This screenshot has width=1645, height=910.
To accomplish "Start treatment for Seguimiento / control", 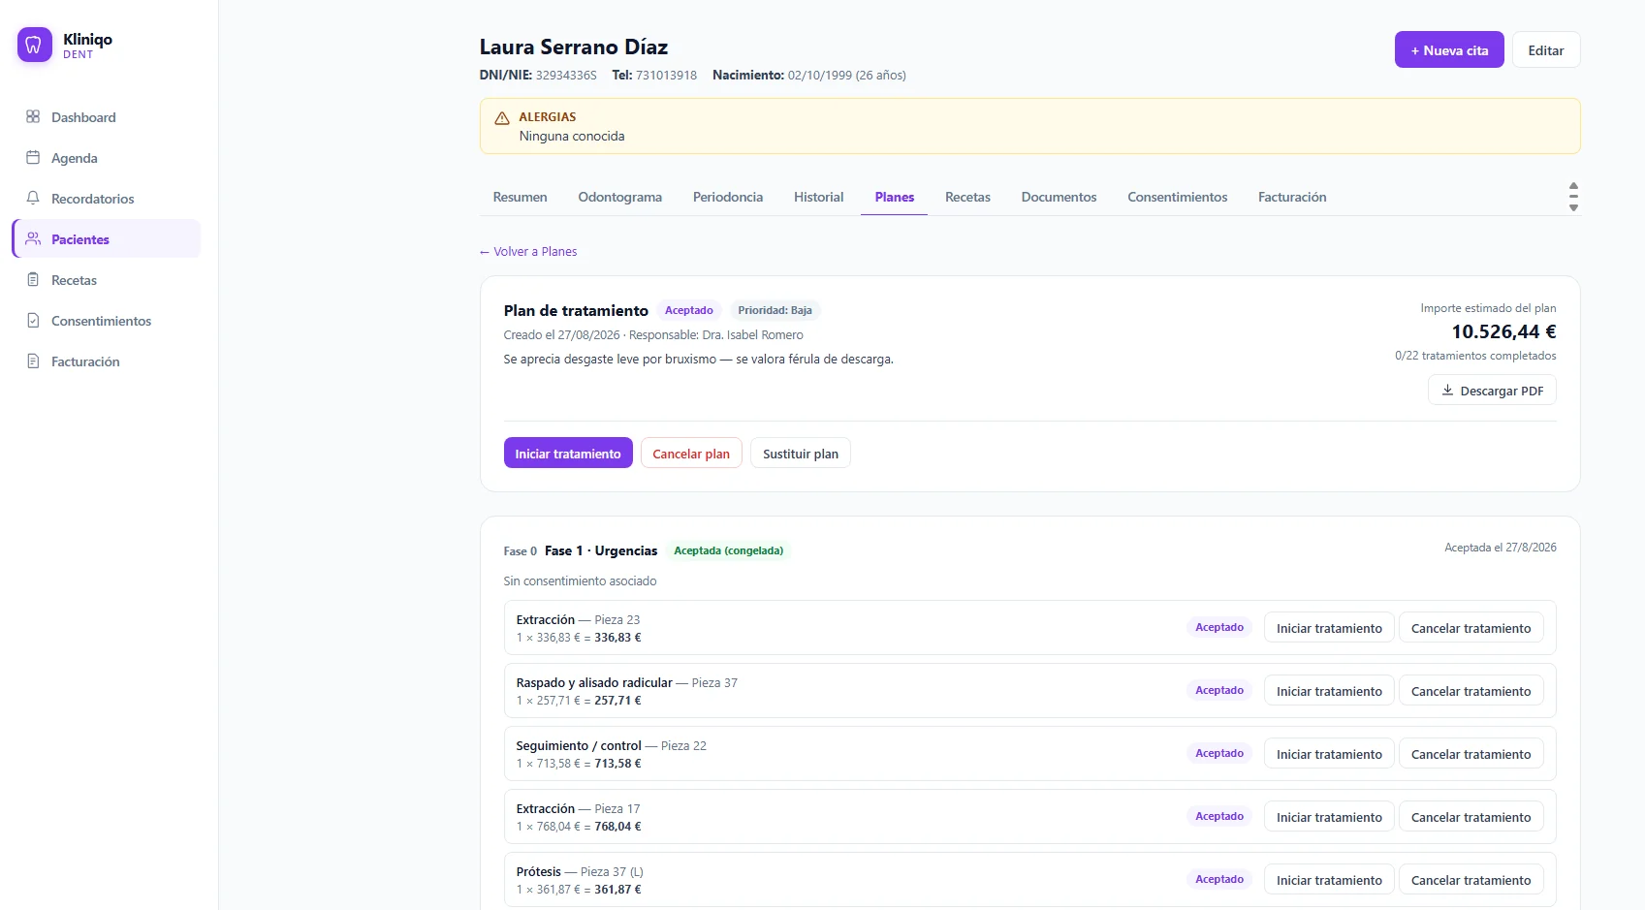I will tap(1329, 754).
